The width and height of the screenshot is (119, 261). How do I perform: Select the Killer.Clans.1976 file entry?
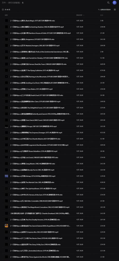pos(59,101)
